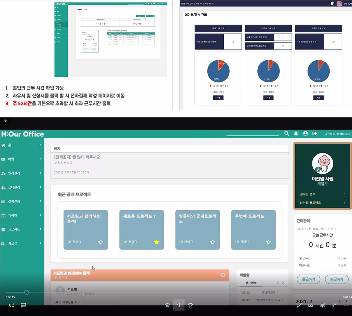Click 삭제 under the 4건 / 45건 chart
The height and width of the screenshot is (316, 352).
pos(268,98)
